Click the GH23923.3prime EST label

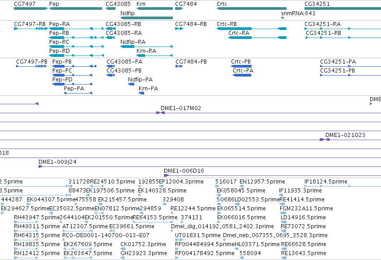pyautogui.click(x=144, y=253)
